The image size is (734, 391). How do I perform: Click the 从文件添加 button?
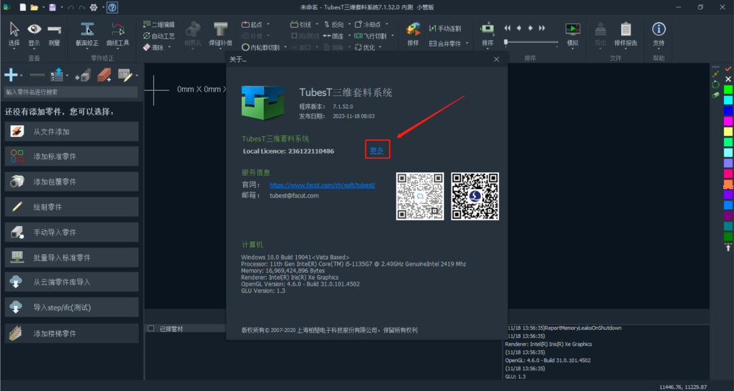72,131
